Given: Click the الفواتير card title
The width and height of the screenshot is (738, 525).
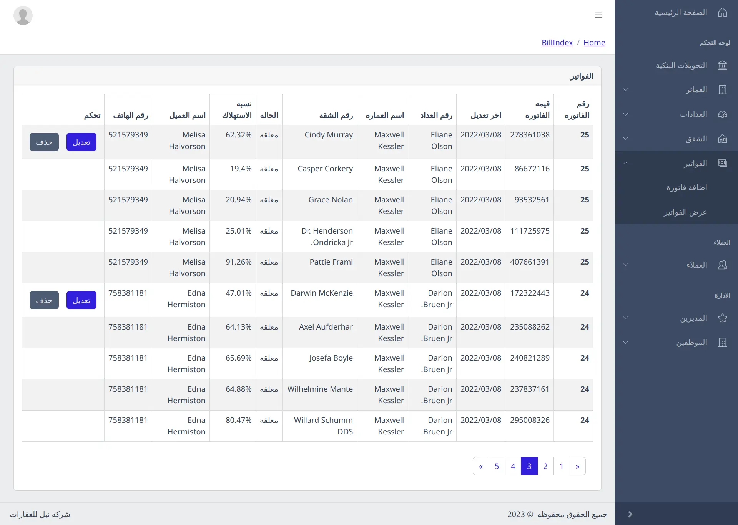Looking at the screenshot, I should point(582,76).
